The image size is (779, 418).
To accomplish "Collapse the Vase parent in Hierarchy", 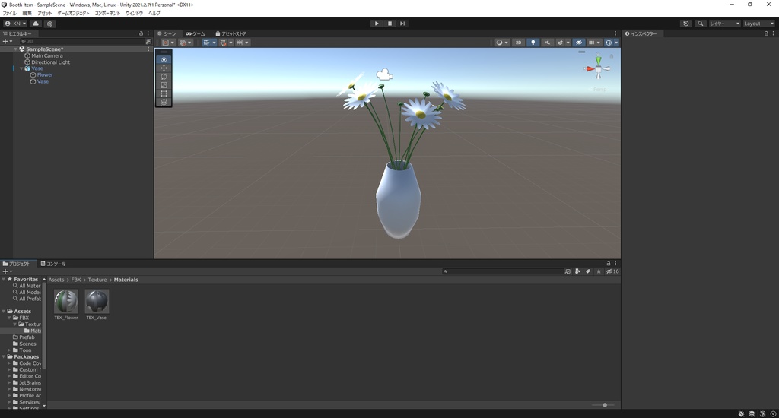I will point(21,68).
